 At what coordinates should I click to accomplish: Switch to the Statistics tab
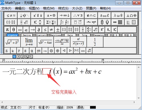[41, 35]
